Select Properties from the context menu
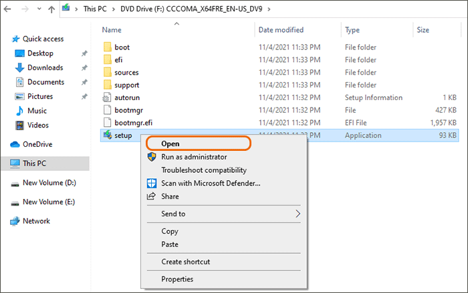This screenshot has height=293, width=468. 177,279
